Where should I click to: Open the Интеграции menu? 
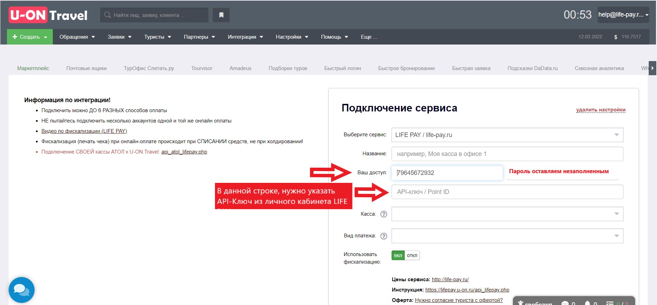(245, 37)
